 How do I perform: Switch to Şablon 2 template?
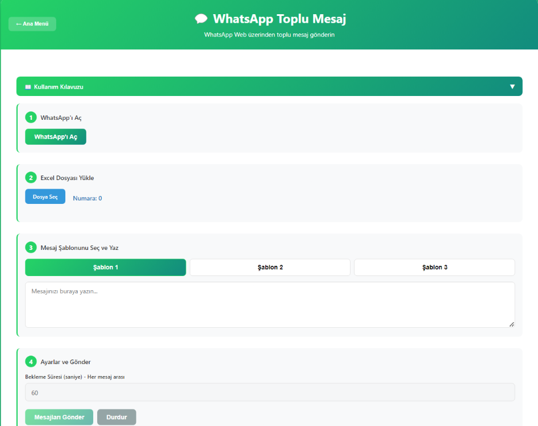pyautogui.click(x=270, y=267)
